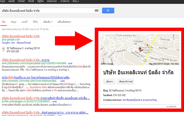Click the TD Resident hotel icon on the map

(136, 44)
